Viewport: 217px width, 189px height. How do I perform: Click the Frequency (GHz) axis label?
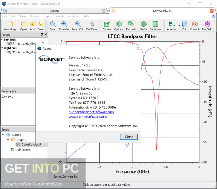click(x=132, y=171)
